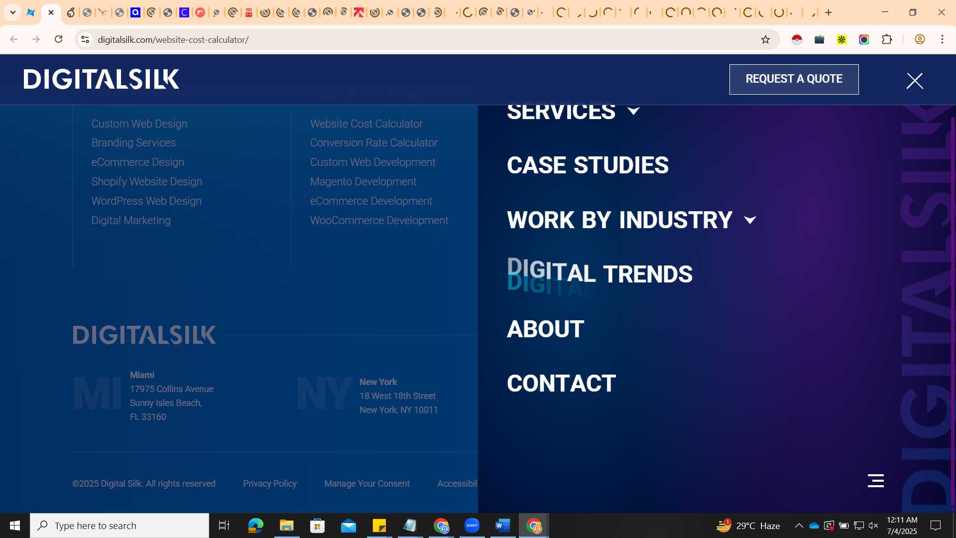Open the Extensions puzzle icon

pyautogui.click(x=887, y=39)
